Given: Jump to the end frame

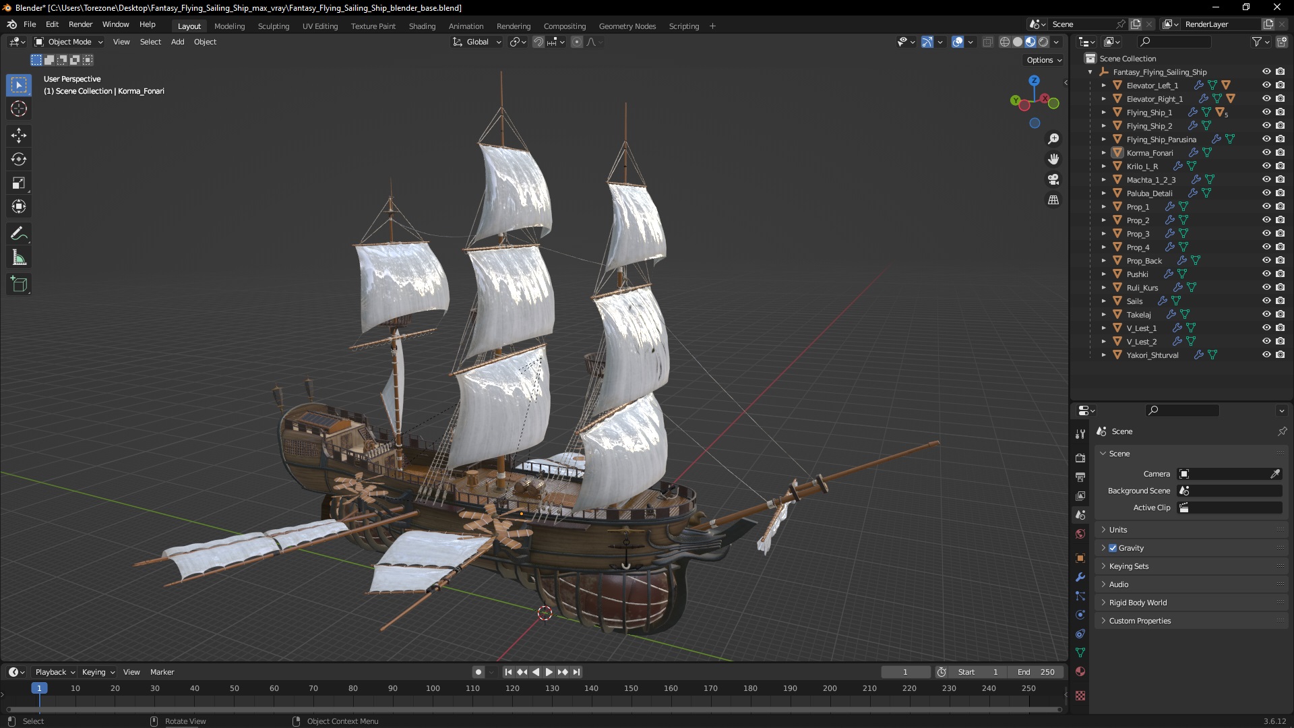Looking at the screenshot, I should [576, 672].
